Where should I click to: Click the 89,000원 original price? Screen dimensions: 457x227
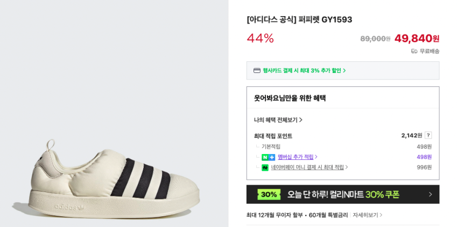(375, 39)
